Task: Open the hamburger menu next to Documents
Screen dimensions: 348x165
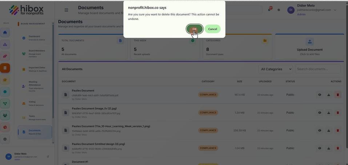Action: 66,10
